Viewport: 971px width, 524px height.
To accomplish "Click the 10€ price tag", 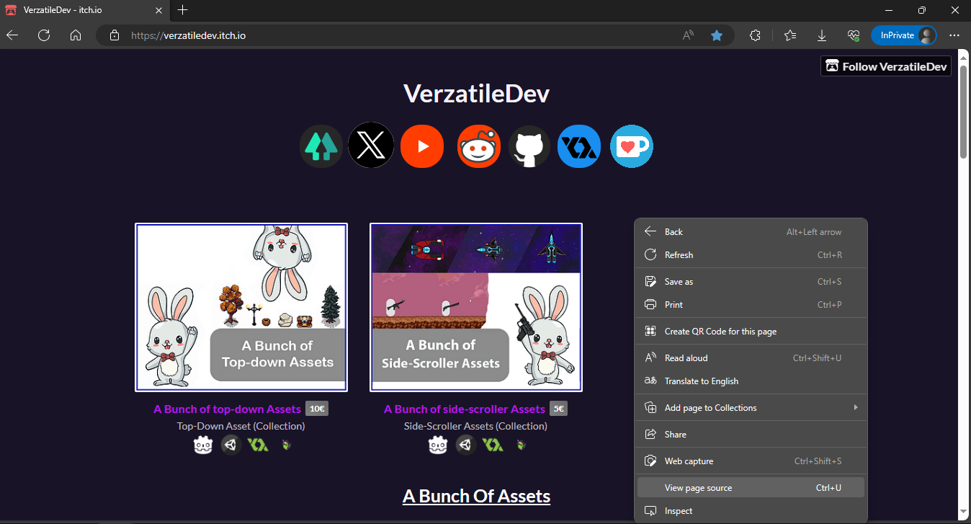I will pyautogui.click(x=317, y=409).
